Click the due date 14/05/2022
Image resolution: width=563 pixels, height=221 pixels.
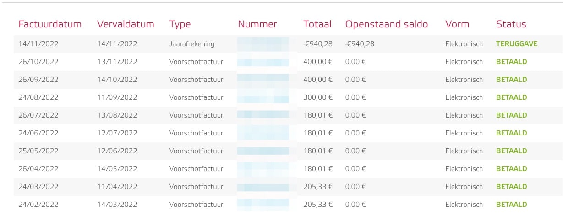[117, 169]
